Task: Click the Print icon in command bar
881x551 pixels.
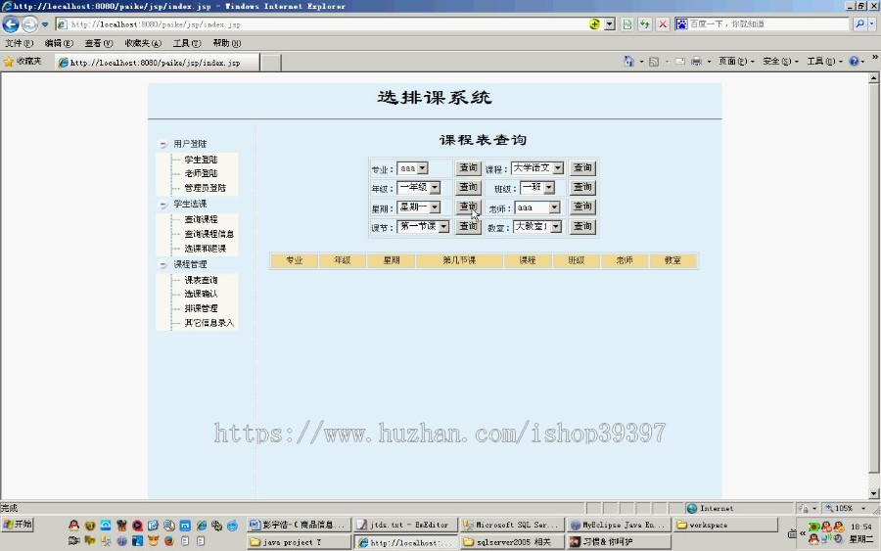Action: point(696,62)
